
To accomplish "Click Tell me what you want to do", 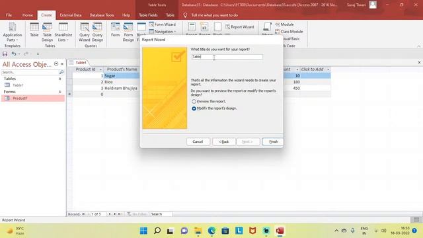I will [214, 15].
